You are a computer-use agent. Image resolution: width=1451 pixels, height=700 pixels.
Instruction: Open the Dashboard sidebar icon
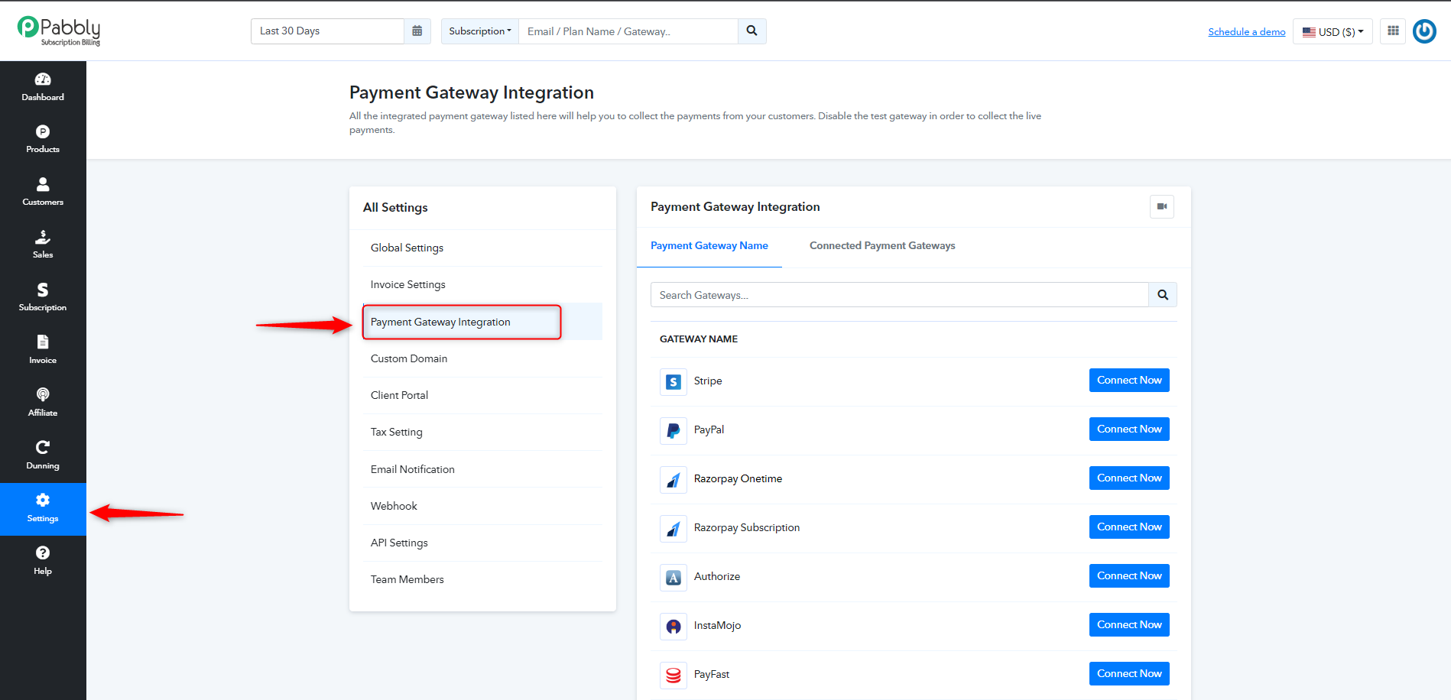pos(43,87)
